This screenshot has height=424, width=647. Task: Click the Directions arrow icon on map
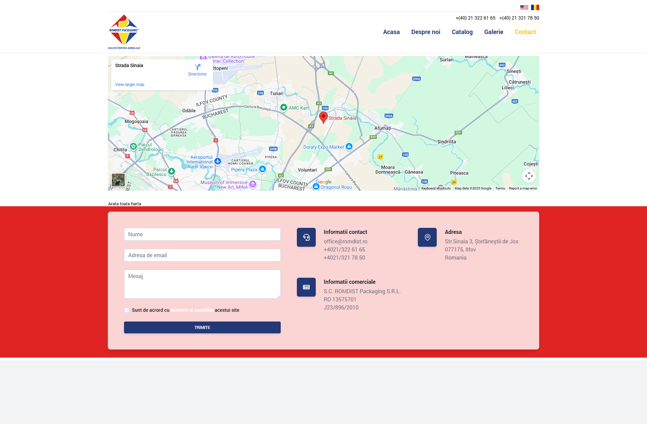tap(197, 67)
